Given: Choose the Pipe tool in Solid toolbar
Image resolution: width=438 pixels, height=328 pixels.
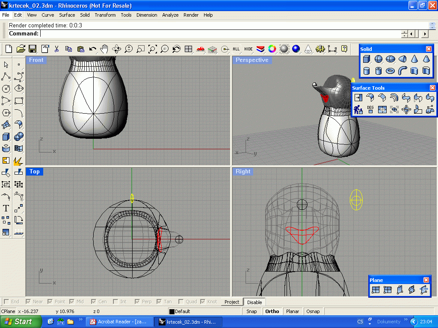Looking at the screenshot, I should tap(402, 71).
